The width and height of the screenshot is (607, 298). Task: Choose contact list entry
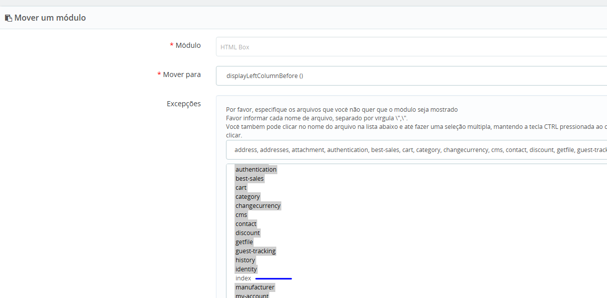tap(246, 224)
